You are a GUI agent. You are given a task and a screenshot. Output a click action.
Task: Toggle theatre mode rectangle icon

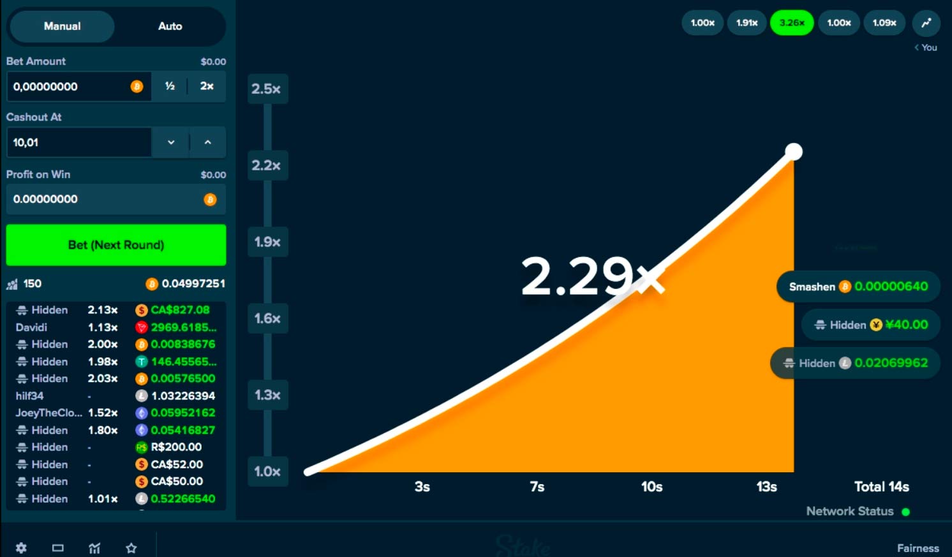(58, 548)
